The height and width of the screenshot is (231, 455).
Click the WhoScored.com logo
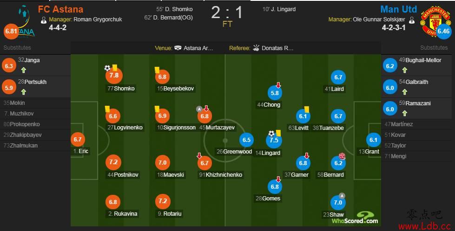click(355, 218)
